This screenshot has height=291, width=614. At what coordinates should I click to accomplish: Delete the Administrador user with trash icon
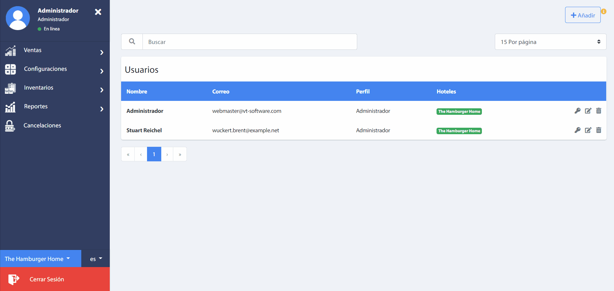click(599, 111)
